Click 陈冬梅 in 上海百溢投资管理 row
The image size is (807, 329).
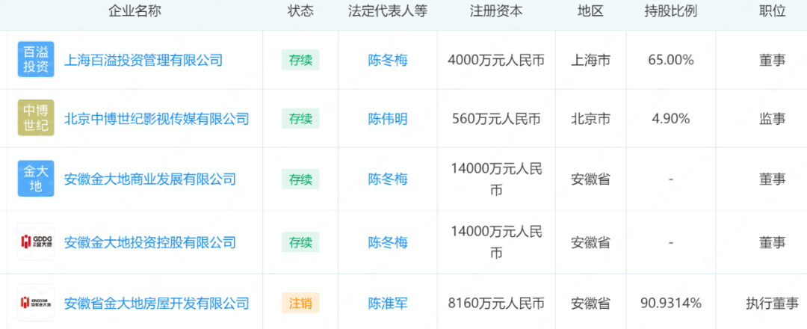(x=388, y=61)
